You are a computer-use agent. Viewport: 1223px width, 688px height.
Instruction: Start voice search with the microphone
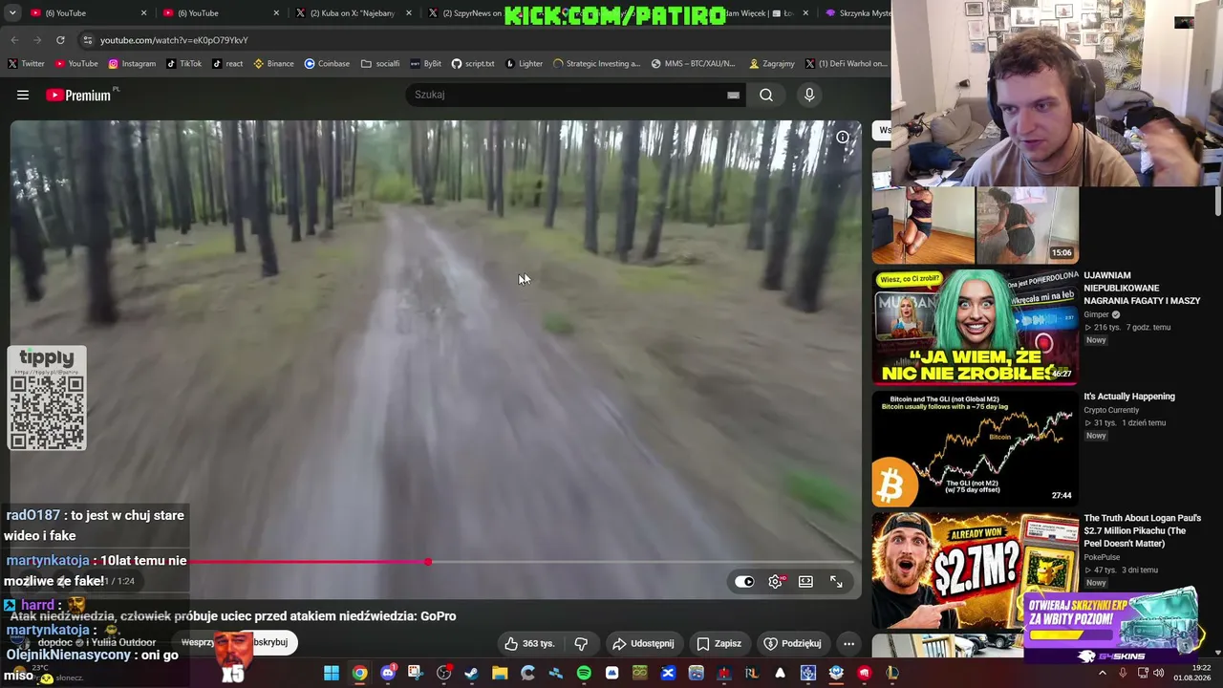point(809,95)
